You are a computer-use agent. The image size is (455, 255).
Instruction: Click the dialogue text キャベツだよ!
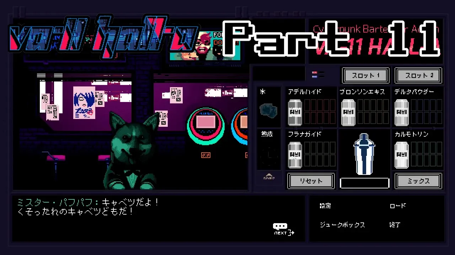130,203
